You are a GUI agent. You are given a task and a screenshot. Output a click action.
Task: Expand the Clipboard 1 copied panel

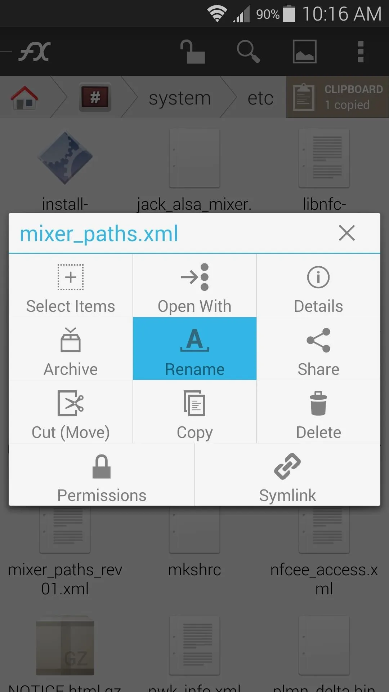pos(337,97)
